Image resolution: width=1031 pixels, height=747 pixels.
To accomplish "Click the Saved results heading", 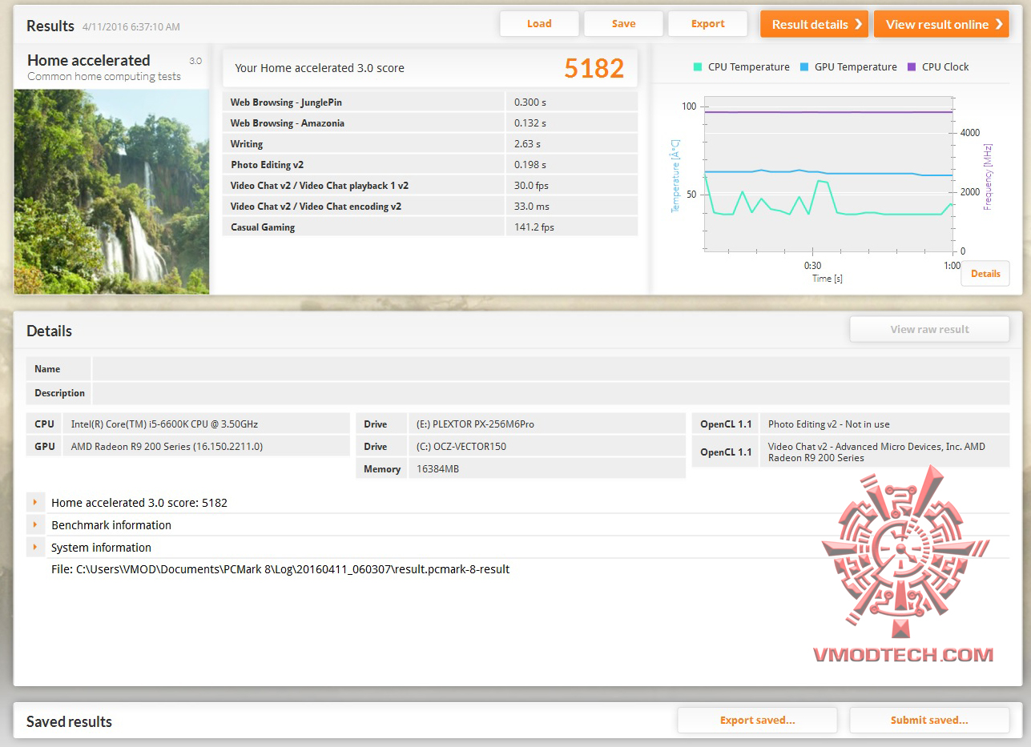I will (69, 721).
